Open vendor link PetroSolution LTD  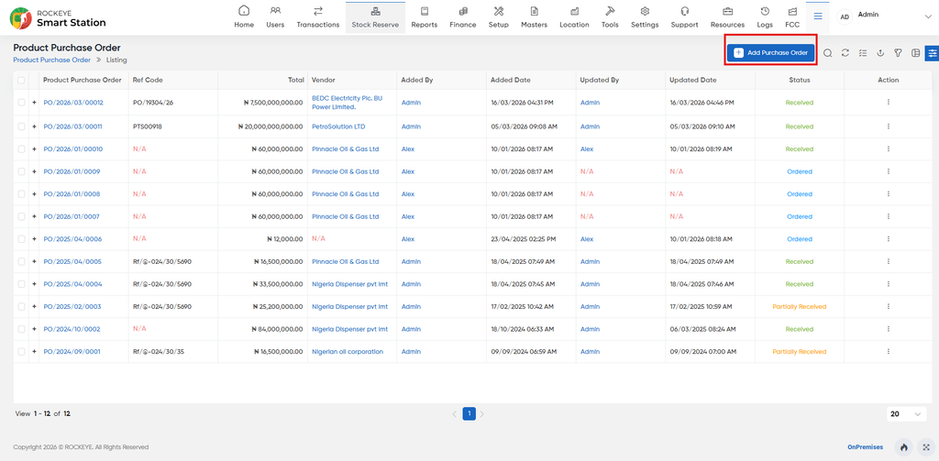coord(338,126)
